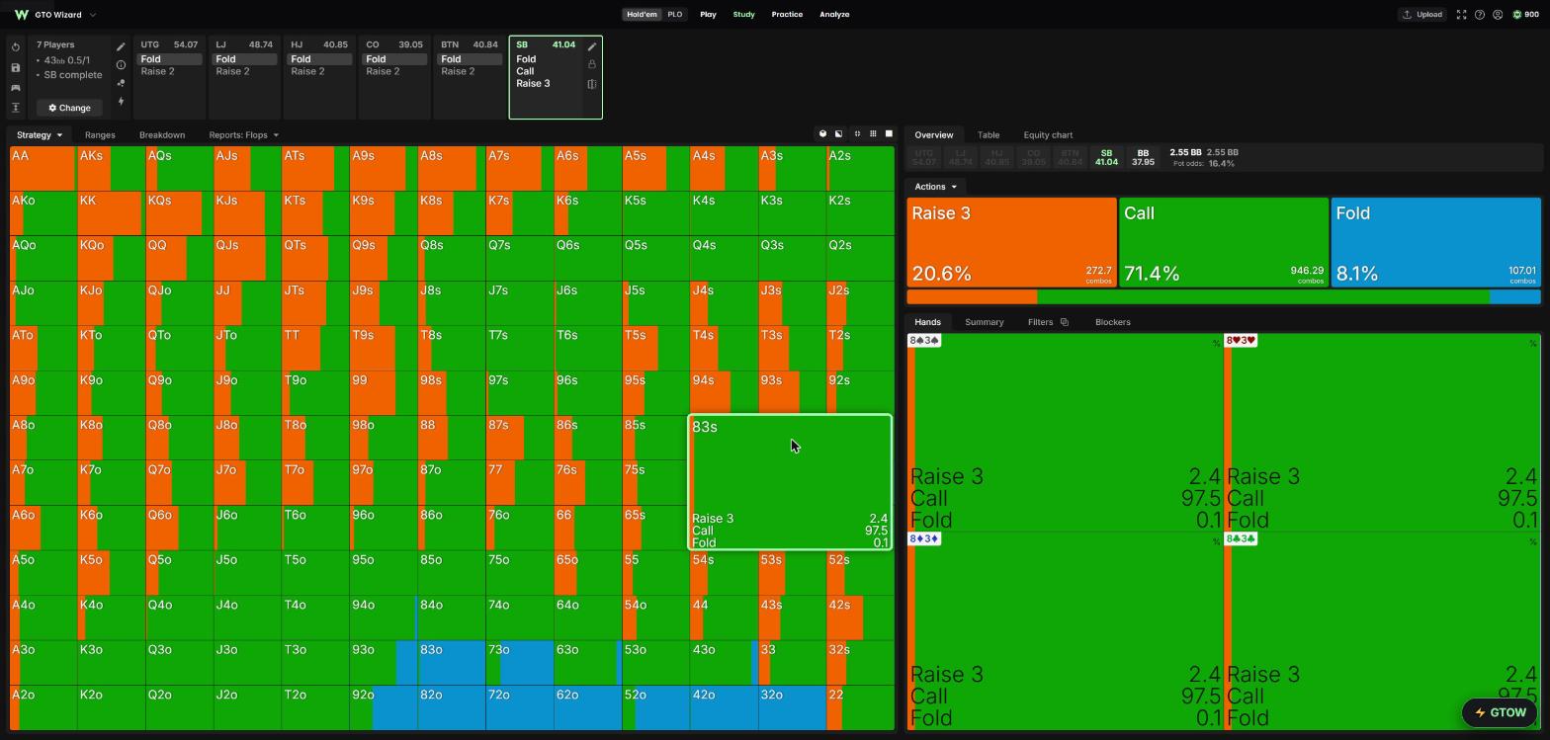Switch matrix view to the solid square layout
Image resolution: width=1550 pixels, height=740 pixels.
coord(889,133)
